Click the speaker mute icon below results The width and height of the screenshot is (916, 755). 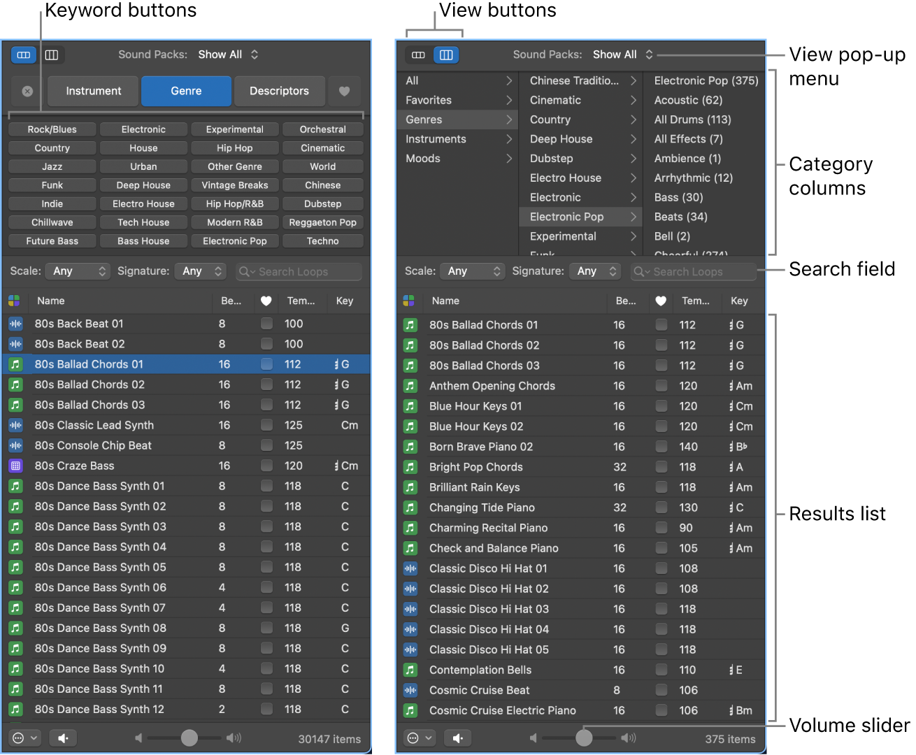point(63,738)
